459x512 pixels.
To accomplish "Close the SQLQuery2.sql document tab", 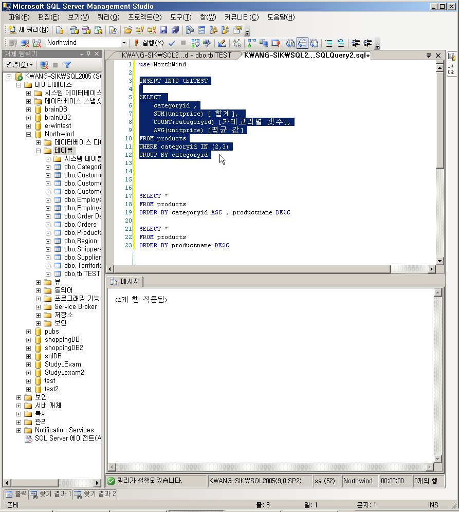I will (x=438, y=56).
